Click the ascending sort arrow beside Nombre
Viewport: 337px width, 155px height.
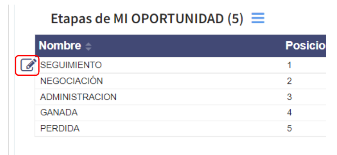(x=88, y=44)
